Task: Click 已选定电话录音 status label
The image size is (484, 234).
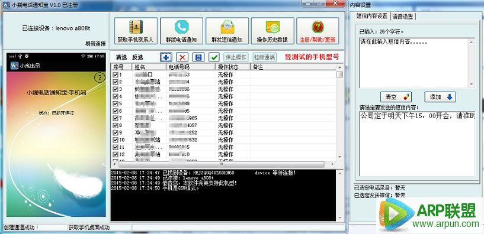Action: tap(379, 187)
